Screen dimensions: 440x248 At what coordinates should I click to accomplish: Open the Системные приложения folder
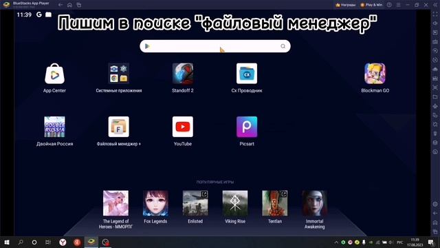(x=119, y=74)
